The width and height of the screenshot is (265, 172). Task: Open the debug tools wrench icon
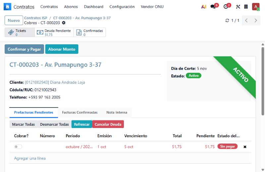point(238,7)
